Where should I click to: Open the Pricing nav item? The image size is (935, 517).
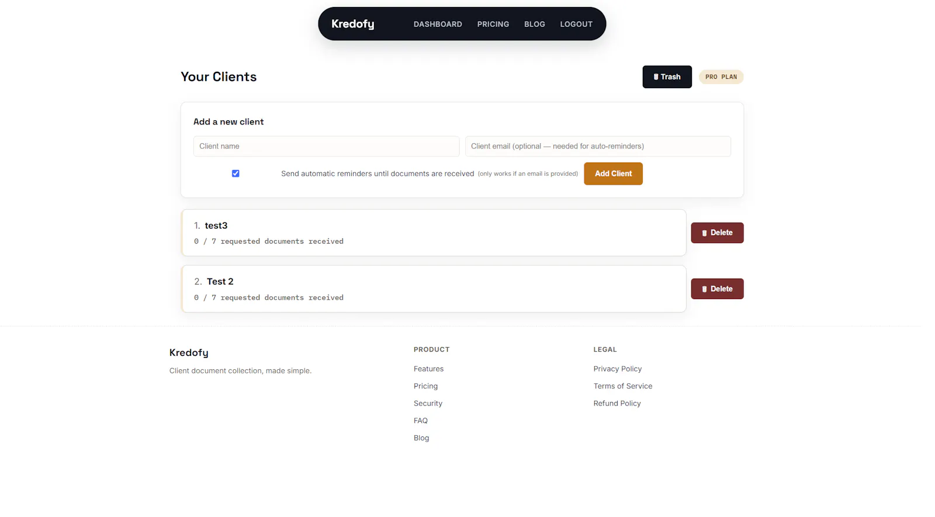tap(493, 24)
